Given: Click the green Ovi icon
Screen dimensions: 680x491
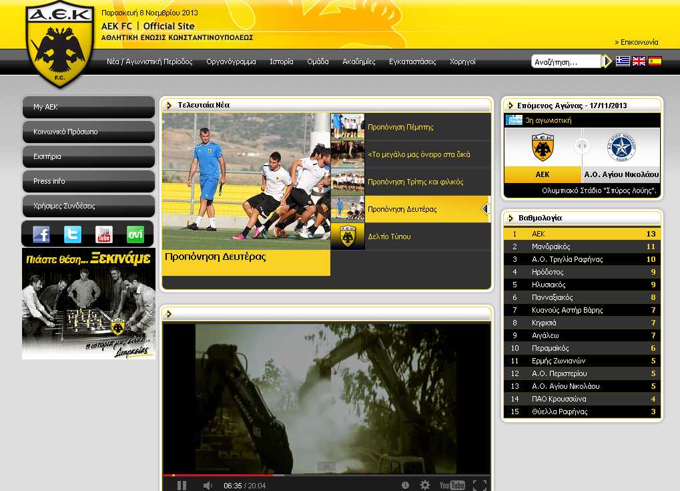Looking at the screenshot, I should pos(135,234).
